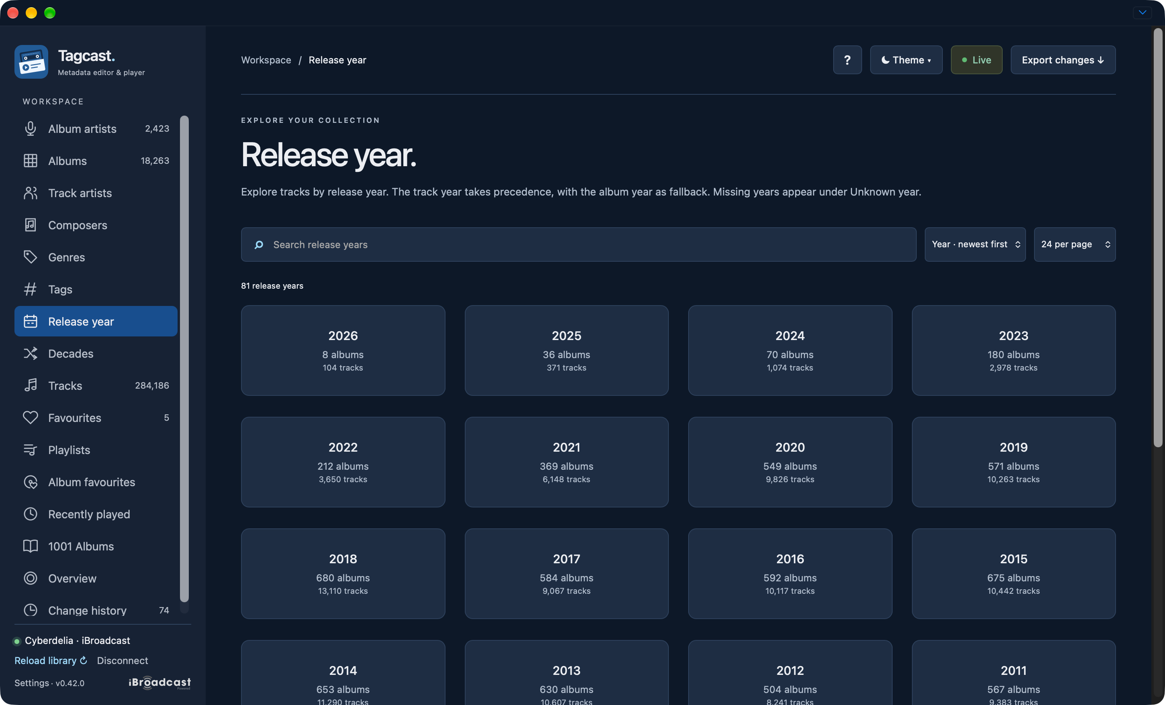1165x705 pixels.
Task: Click the people icon beside Track artists
Action: click(x=30, y=193)
